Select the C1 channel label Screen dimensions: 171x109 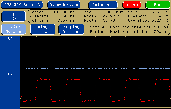(x=10, y=39)
